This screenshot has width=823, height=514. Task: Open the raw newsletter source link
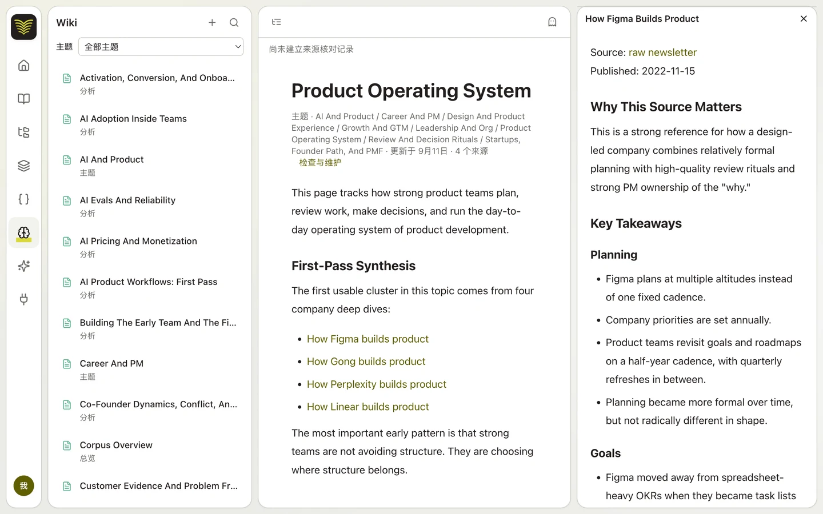coord(662,53)
